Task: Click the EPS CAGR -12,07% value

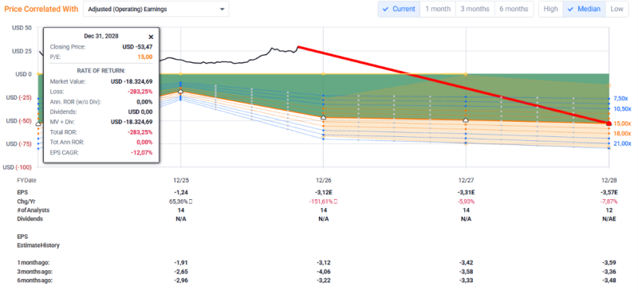Action: [x=142, y=152]
